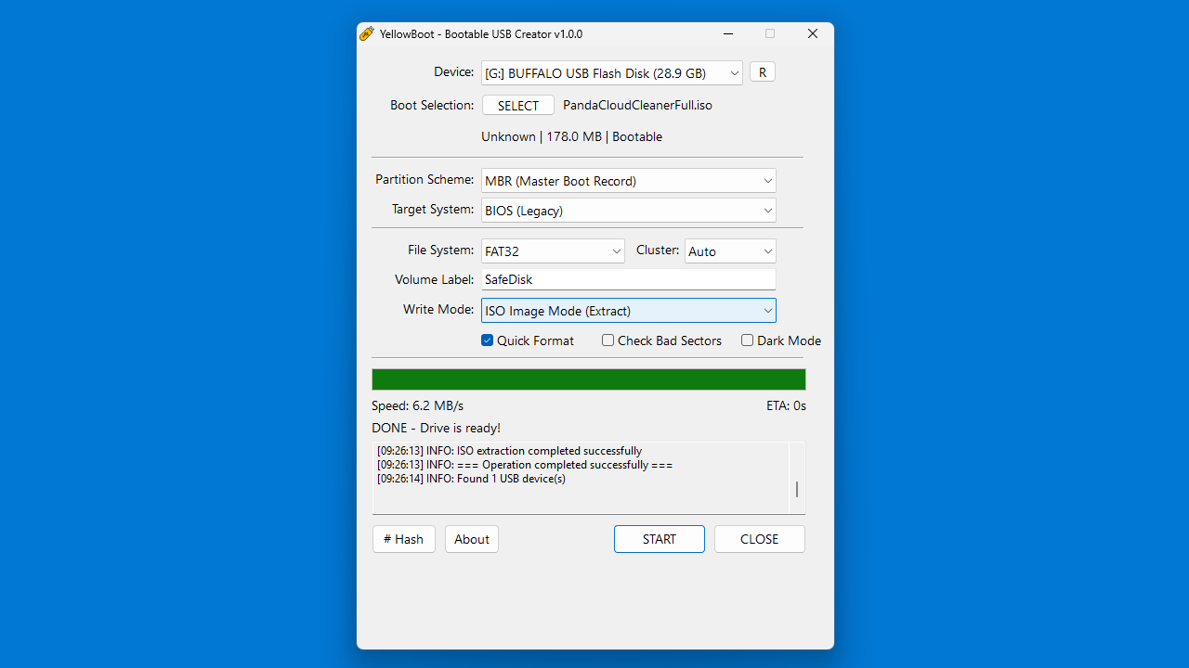Refresh devices with the R button
The image size is (1189, 668).
763,72
